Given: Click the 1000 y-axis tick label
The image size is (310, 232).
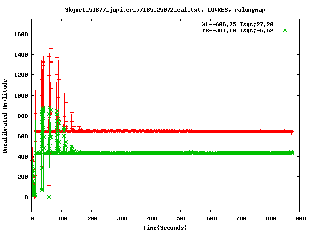Looking at the screenshot, I should [21, 96].
